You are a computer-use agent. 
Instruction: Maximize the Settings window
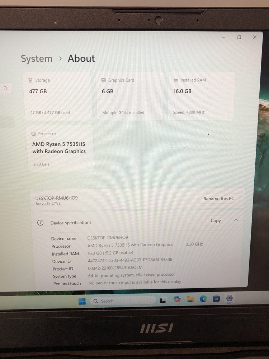239,37
